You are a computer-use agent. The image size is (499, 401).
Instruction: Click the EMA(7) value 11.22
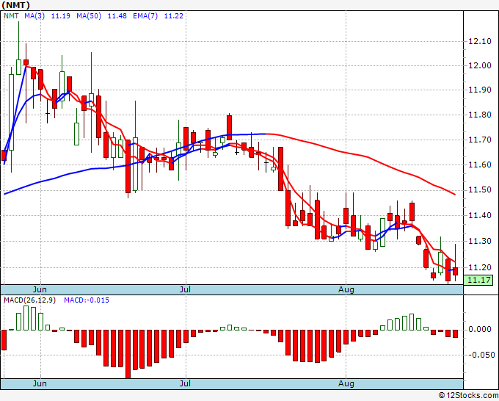pyautogui.click(x=174, y=16)
